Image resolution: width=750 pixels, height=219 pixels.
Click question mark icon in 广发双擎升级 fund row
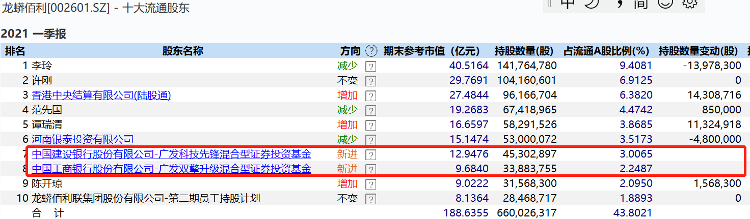[371, 170]
